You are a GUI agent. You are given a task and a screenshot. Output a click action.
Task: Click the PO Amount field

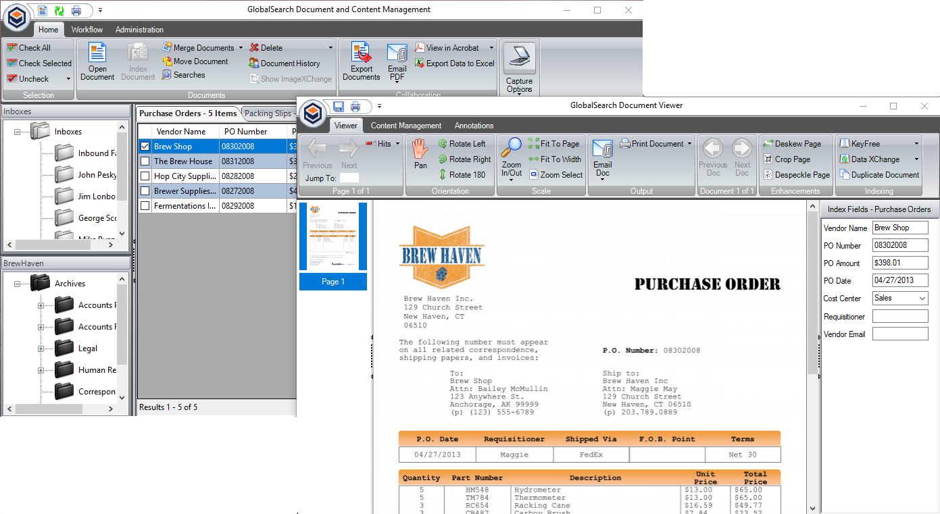[900, 263]
